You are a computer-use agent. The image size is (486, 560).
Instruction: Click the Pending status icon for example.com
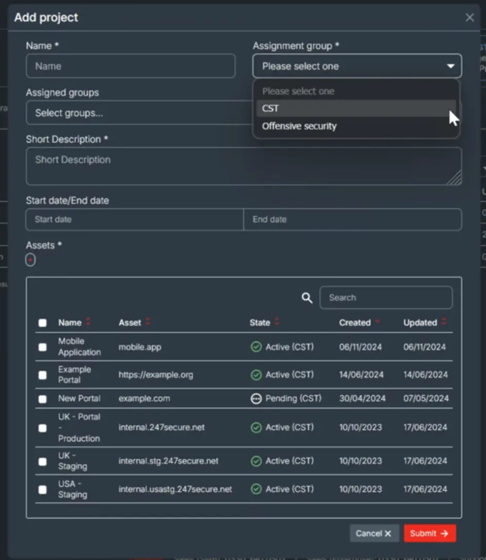[x=256, y=399]
